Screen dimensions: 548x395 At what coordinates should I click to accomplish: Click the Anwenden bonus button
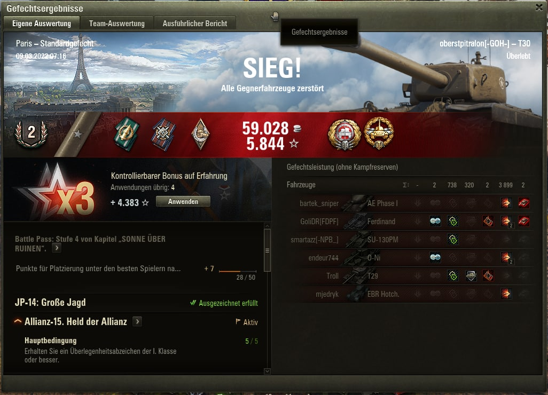(183, 202)
